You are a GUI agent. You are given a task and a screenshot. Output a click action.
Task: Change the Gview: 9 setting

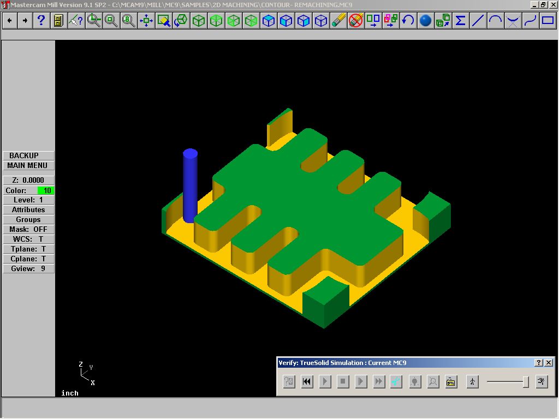coord(28,268)
